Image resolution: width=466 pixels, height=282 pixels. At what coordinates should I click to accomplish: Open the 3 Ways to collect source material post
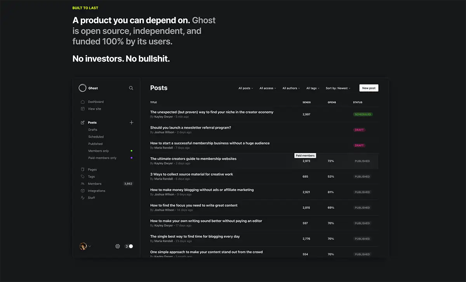191,174
